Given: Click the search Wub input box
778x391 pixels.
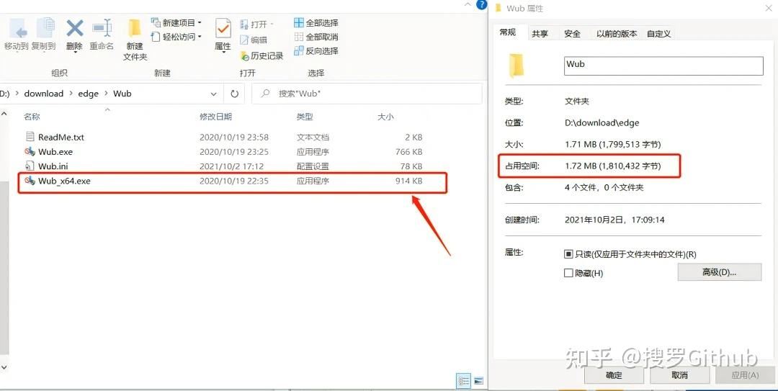Looking at the screenshot, I should pyautogui.click(x=367, y=94).
